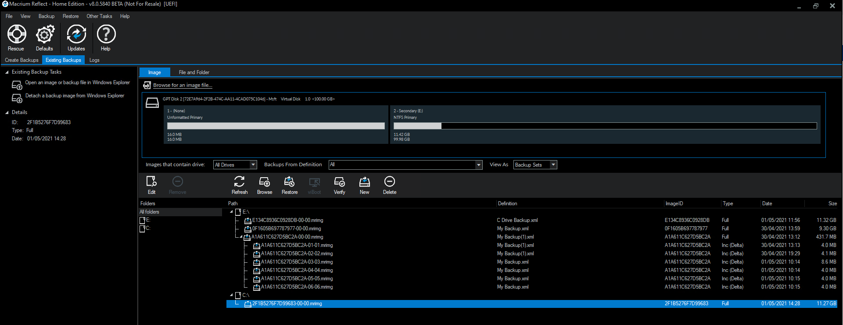This screenshot has width=843, height=325.
Task: Click the A1A611C627D5BC2A-03-03.mrimg file icon
Action: [x=257, y=262]
